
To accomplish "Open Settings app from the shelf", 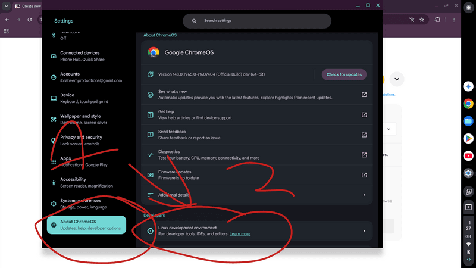I will (468, 173).
